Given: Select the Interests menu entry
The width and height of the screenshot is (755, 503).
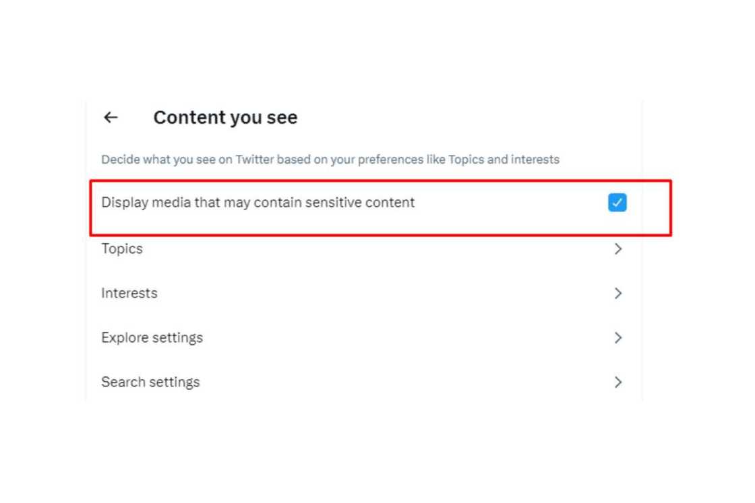Looking at the screenshot, I should tap(129, 294).
